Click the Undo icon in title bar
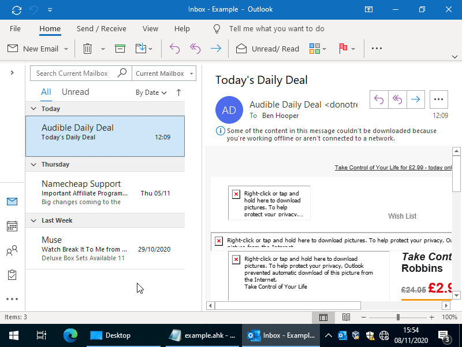The width and height of the screenshot is (462, 347). [x=33, y=10]
